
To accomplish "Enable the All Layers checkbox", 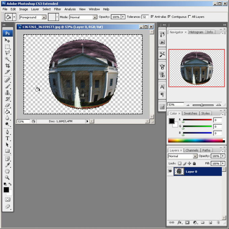I will tap(189, 17).
